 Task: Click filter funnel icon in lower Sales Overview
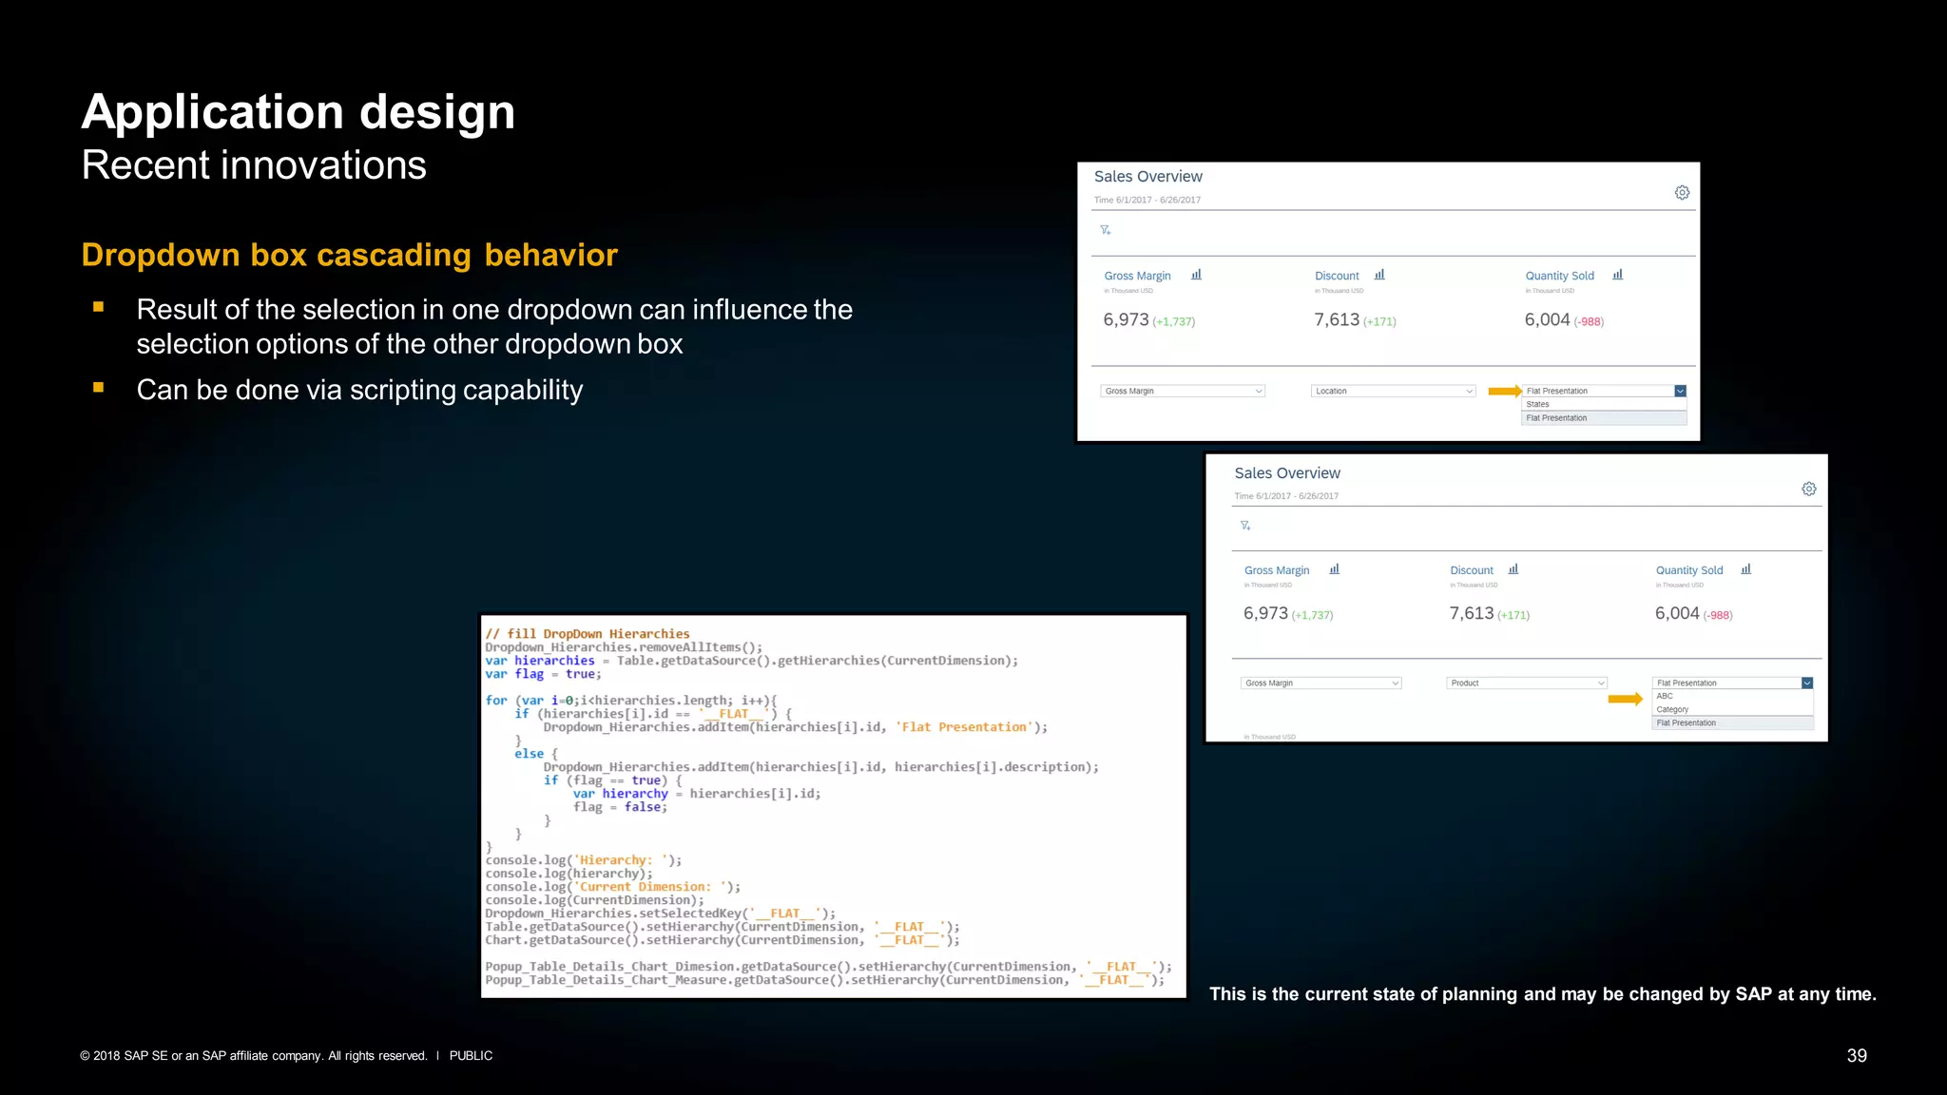[1244, 526]
